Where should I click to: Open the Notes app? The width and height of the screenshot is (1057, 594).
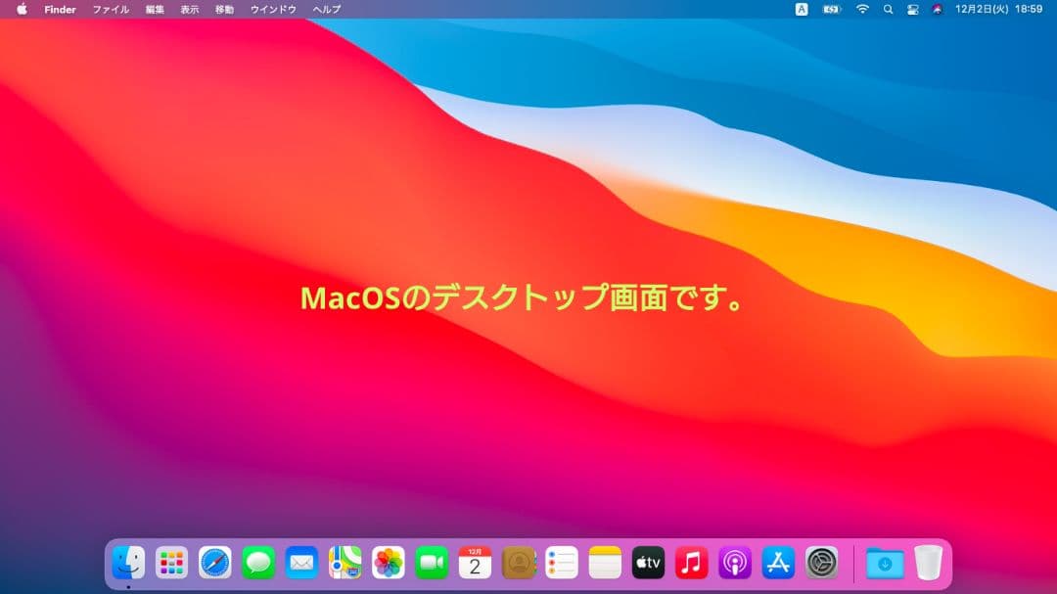coord(604,563)
